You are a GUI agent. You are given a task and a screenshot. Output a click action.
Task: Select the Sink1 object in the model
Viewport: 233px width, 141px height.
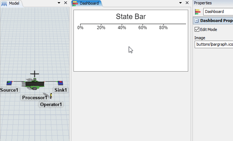click(x=60, y=83)
